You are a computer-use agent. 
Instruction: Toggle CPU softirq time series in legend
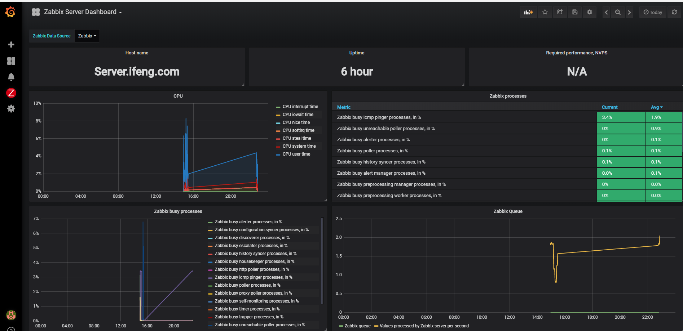point(298,130)
